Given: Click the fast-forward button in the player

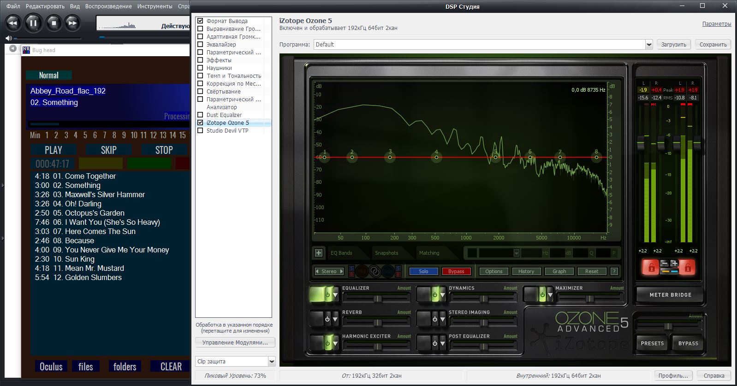Looking at the screenshot, I should [72, 23].
